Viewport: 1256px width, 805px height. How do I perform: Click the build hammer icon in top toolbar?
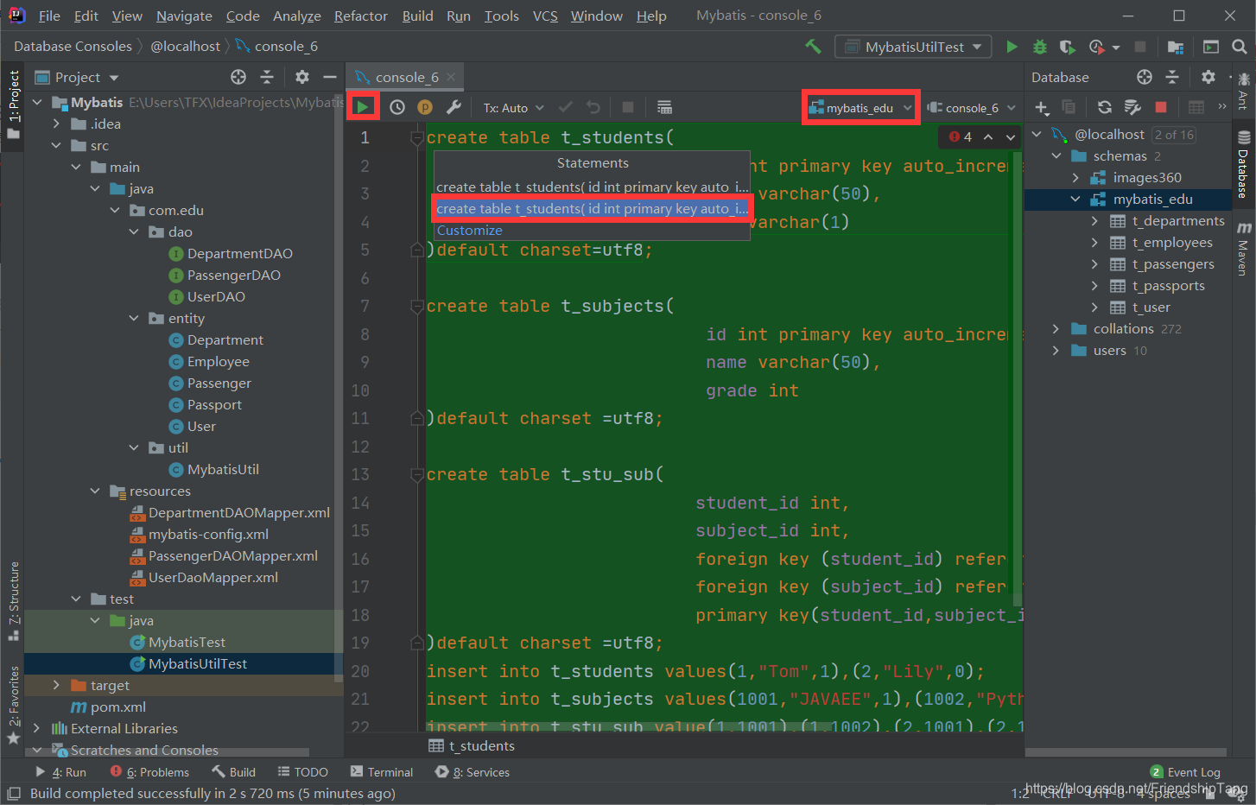point(813,47)
